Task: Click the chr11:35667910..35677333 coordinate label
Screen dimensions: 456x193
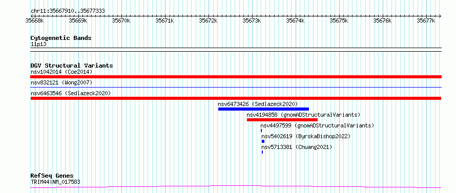Action: click(x=68, y=11)
